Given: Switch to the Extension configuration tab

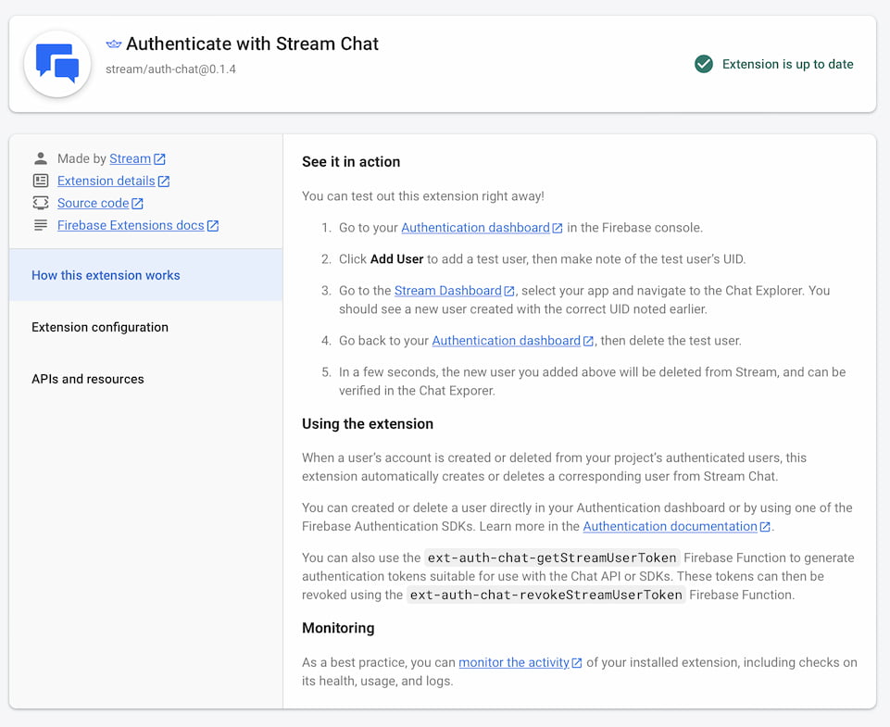Looking at the screenshot, I should [146, 327].
